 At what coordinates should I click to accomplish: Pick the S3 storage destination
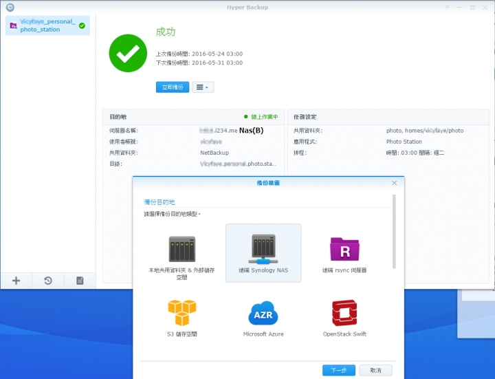[181, 318]
